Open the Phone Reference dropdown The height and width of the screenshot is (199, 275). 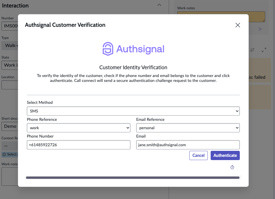click(x=78, y=128)
